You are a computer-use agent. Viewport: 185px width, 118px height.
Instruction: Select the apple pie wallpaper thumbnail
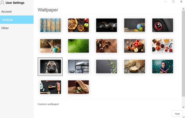(78, 25)
